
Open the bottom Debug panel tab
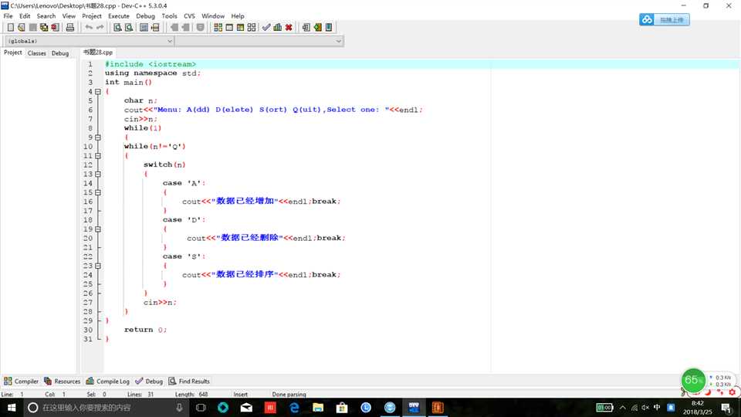149,381
